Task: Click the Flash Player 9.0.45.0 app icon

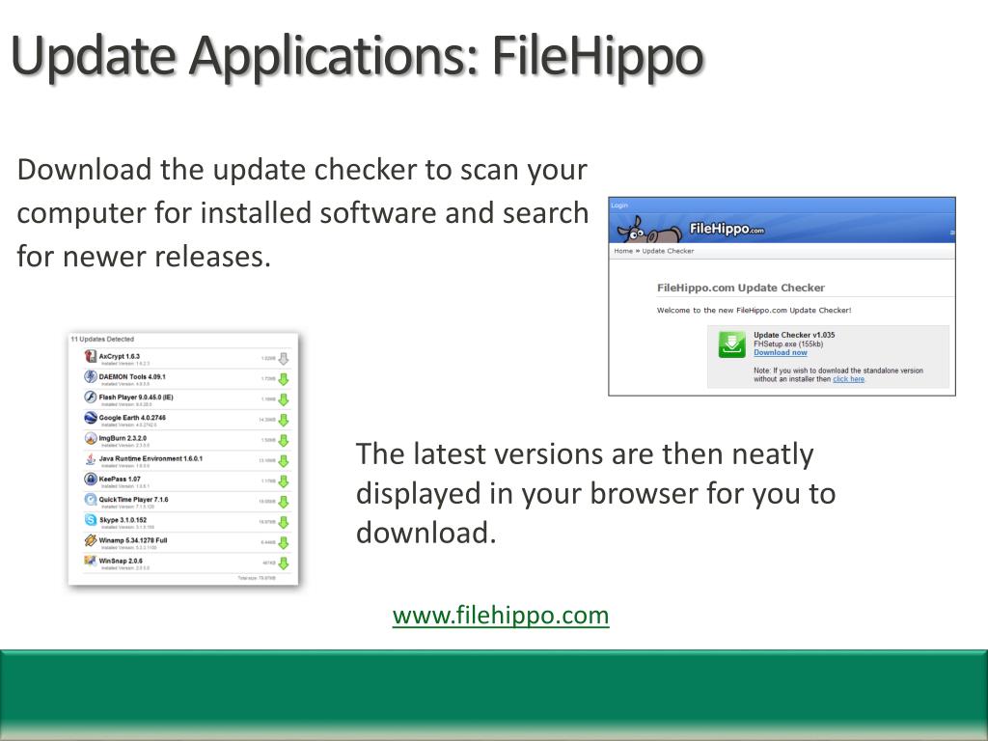Action: 90,397
